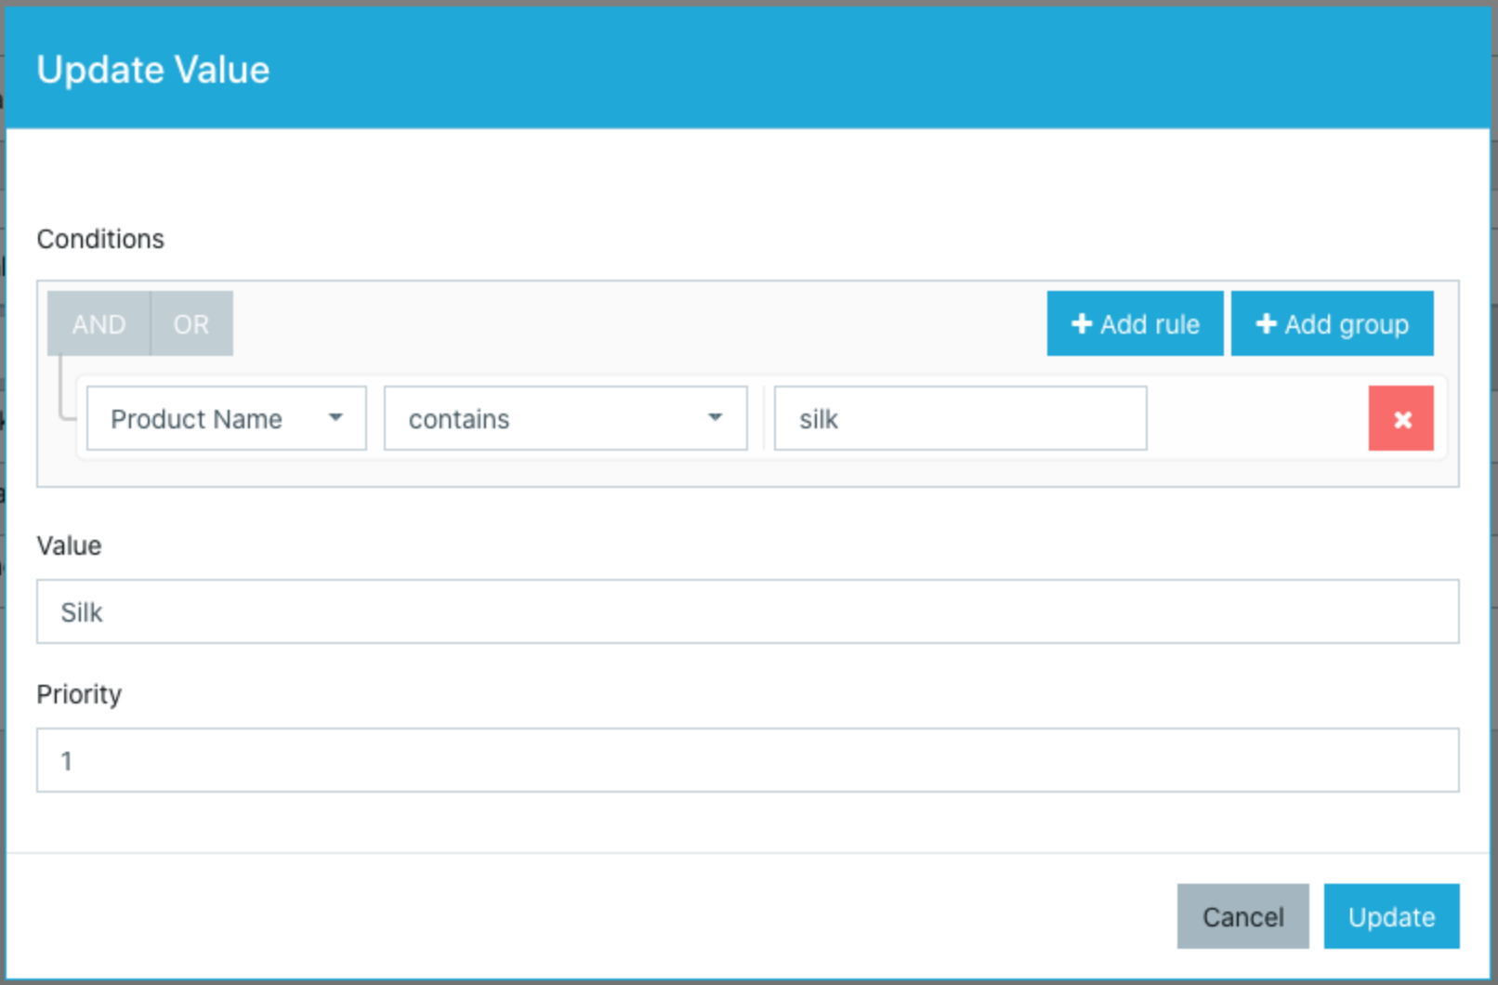Click the Add group button

click(x=1332, y=324)
